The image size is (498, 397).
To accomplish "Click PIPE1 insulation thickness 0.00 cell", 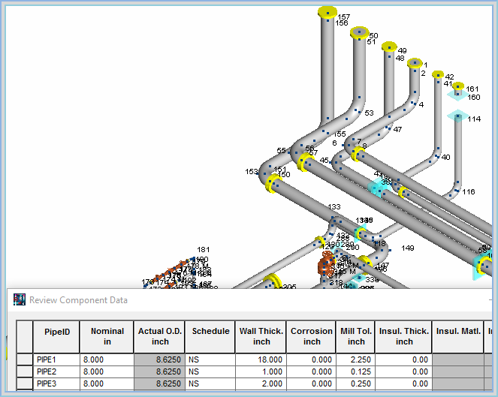I will click(x=403, y=359).
